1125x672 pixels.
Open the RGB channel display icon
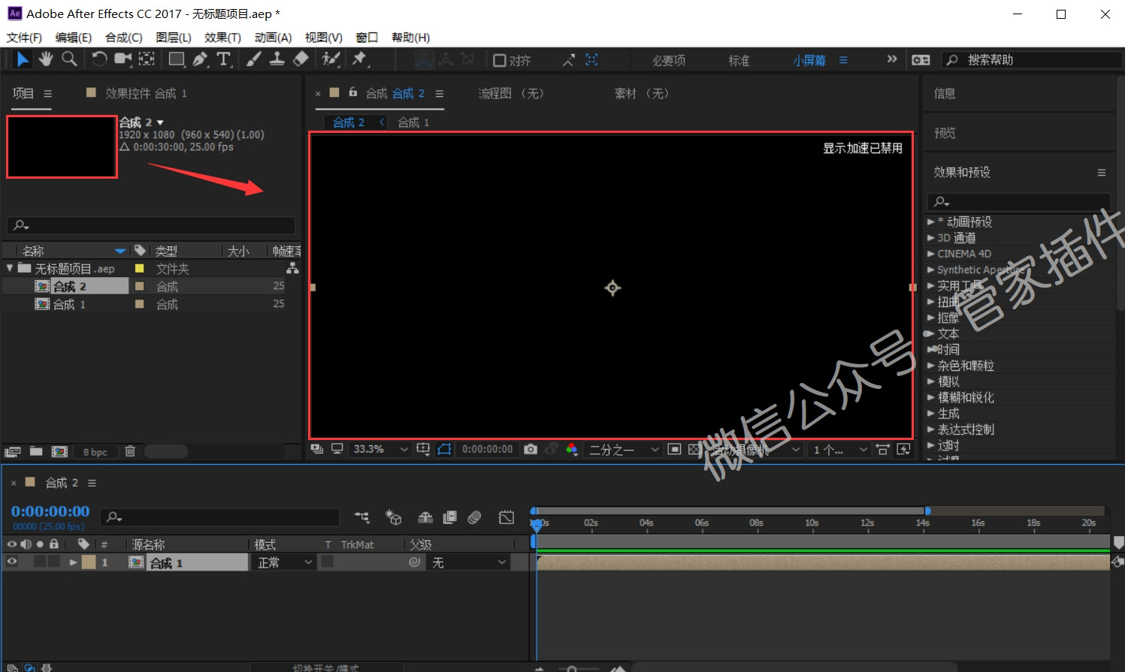click(x=572, y=449)
